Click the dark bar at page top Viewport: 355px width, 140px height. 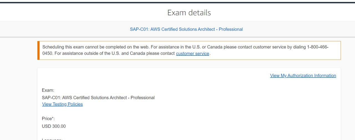(177, 1)
